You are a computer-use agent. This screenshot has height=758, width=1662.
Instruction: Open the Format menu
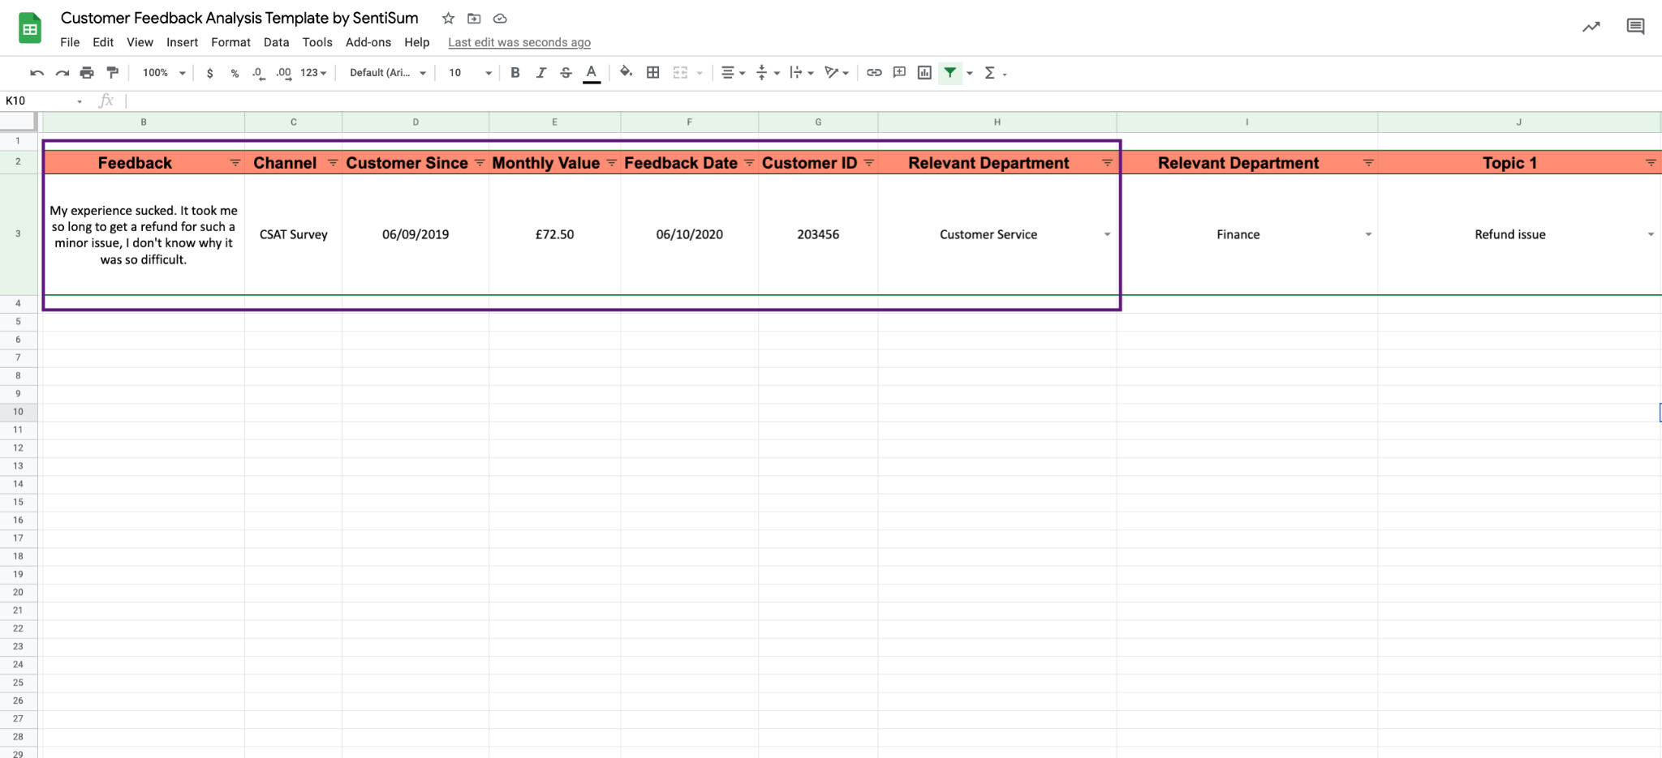click(230, 42)
